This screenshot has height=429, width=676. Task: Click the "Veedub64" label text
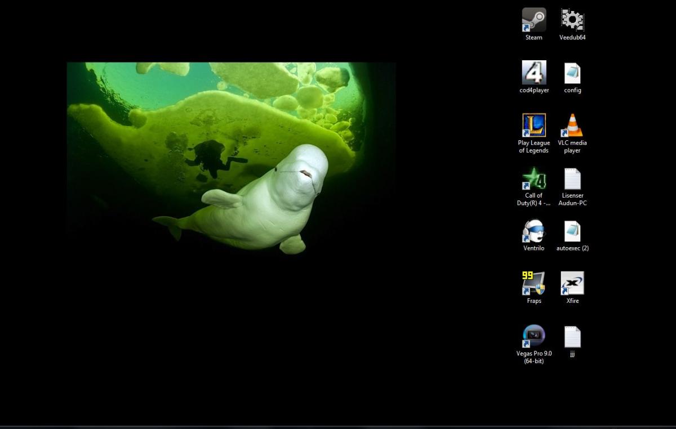572,38
